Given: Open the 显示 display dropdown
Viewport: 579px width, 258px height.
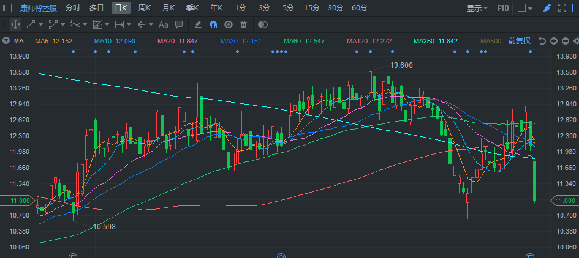Looking at the screenshot, I should pyautogui.click(x=477, y=8).
